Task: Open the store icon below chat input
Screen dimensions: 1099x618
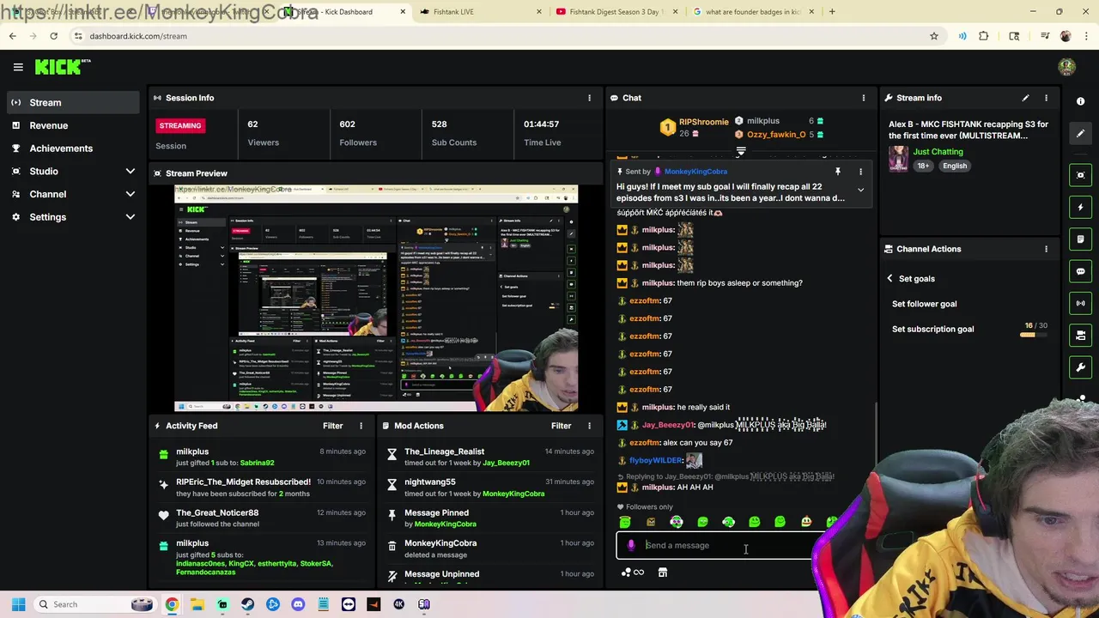Action: (662, 573)
